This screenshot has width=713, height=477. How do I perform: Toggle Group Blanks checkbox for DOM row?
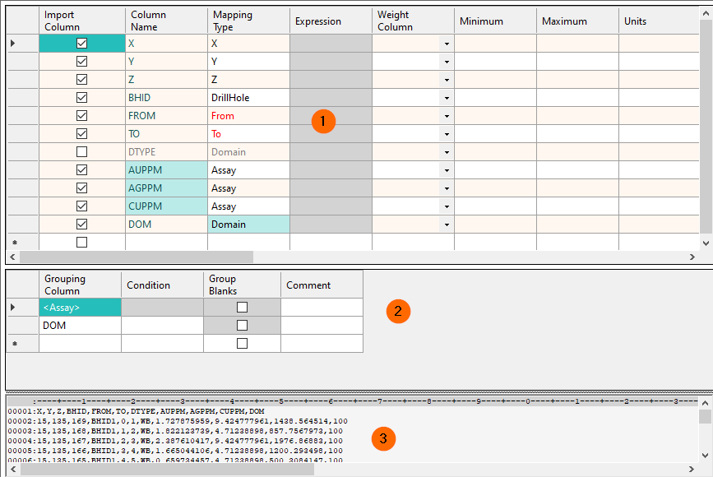click(x=242, y=326)
